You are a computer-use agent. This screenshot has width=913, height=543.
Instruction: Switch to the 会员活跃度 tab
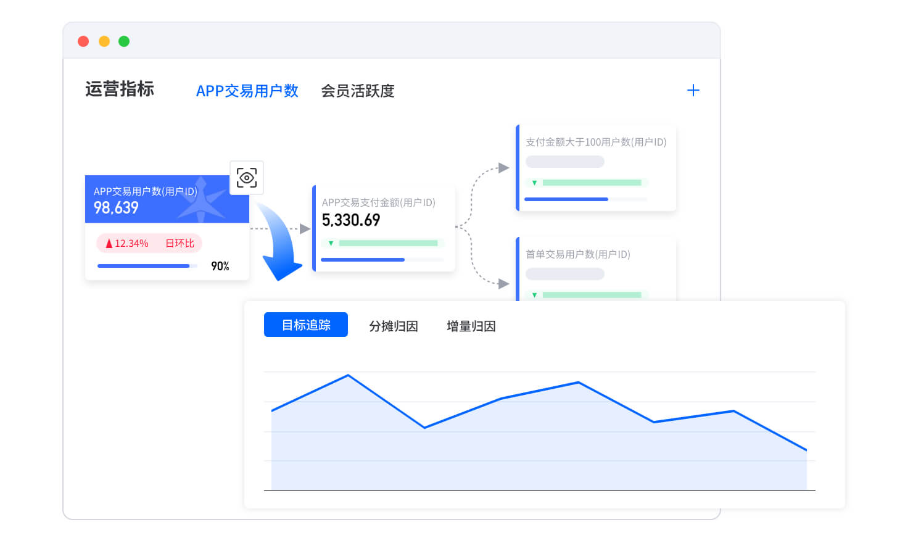(357, 91)
